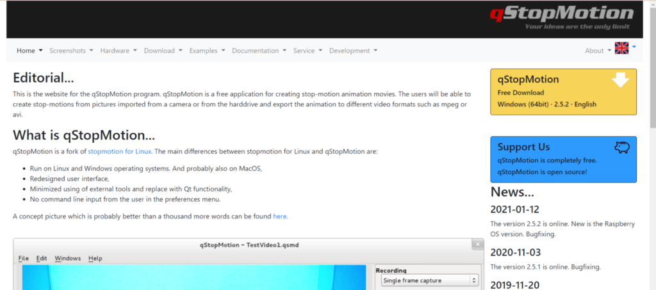Open the Development navigation menu

coord(353,51)
